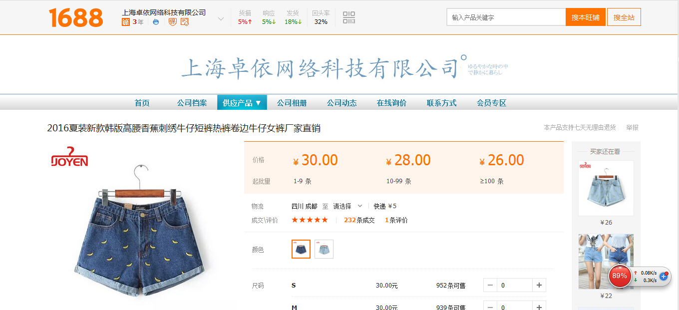679x310 pixels.
Task: Increase size S quantity with plus
Action: pos(539,286)
